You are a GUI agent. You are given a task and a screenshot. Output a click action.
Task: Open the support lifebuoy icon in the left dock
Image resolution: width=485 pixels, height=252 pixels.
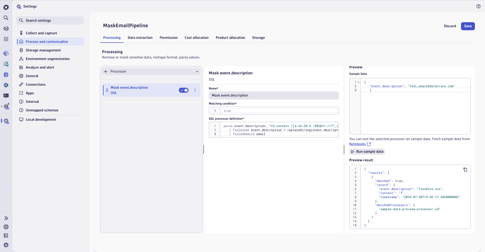(x=6, y=227)
